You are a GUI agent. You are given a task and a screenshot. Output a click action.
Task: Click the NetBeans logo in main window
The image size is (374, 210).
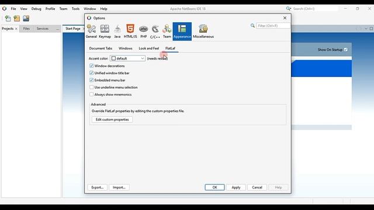tap(4, 9)
